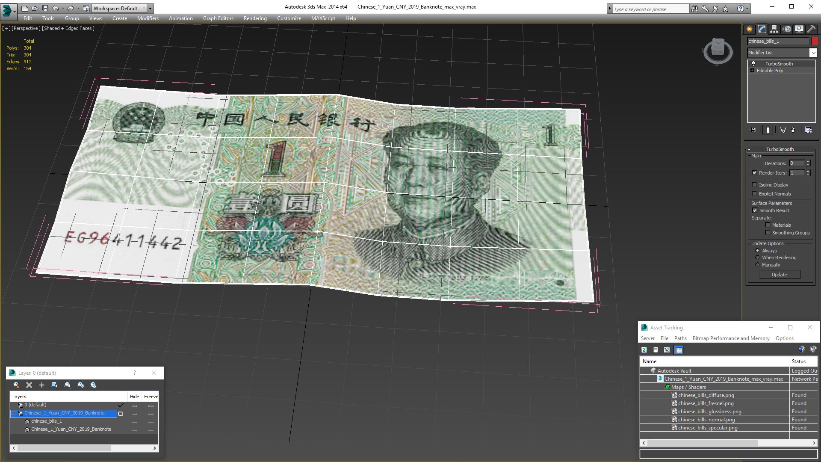The width and height of the screenshot is (821, 462).
Task: Click Table View icon in Asset Tracking
Action: tap(679, 350)
